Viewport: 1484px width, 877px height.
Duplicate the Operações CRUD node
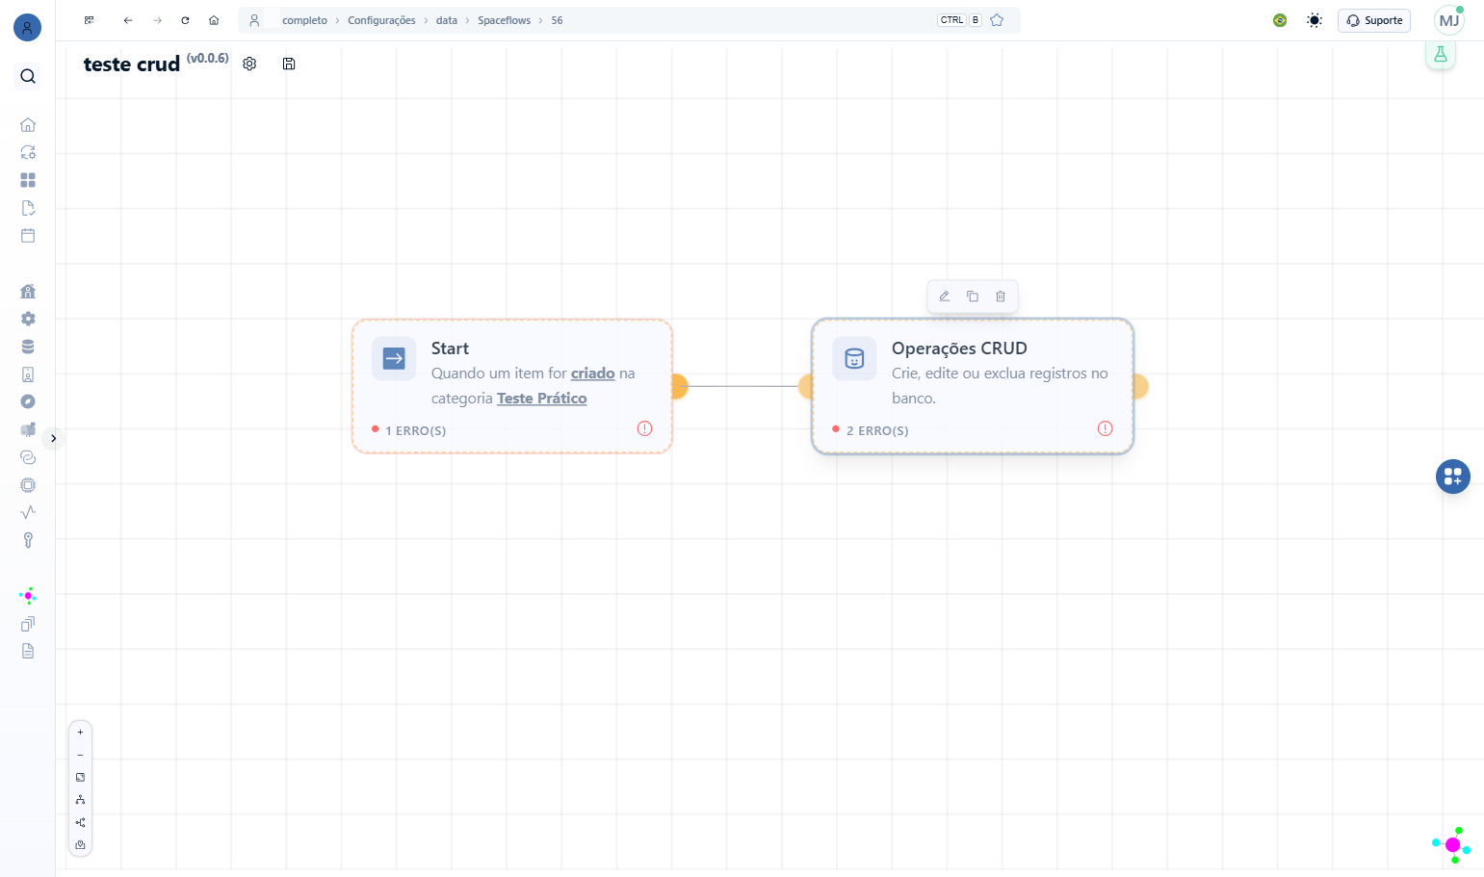coord(973,297)
